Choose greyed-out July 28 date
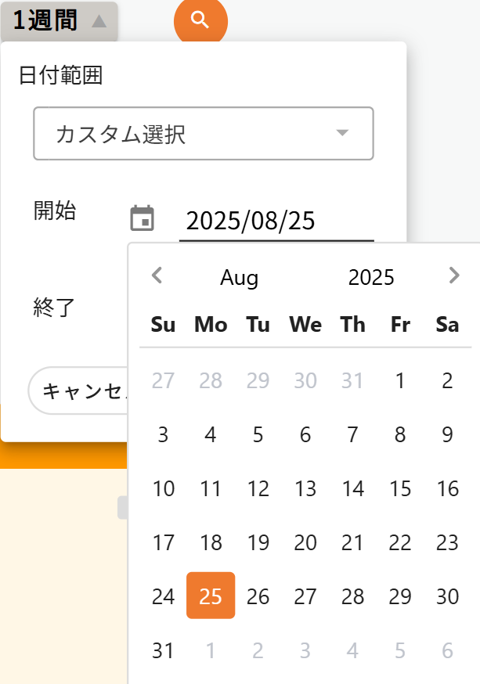Screen dimensions: 480x684 click(x=211, y=381)
